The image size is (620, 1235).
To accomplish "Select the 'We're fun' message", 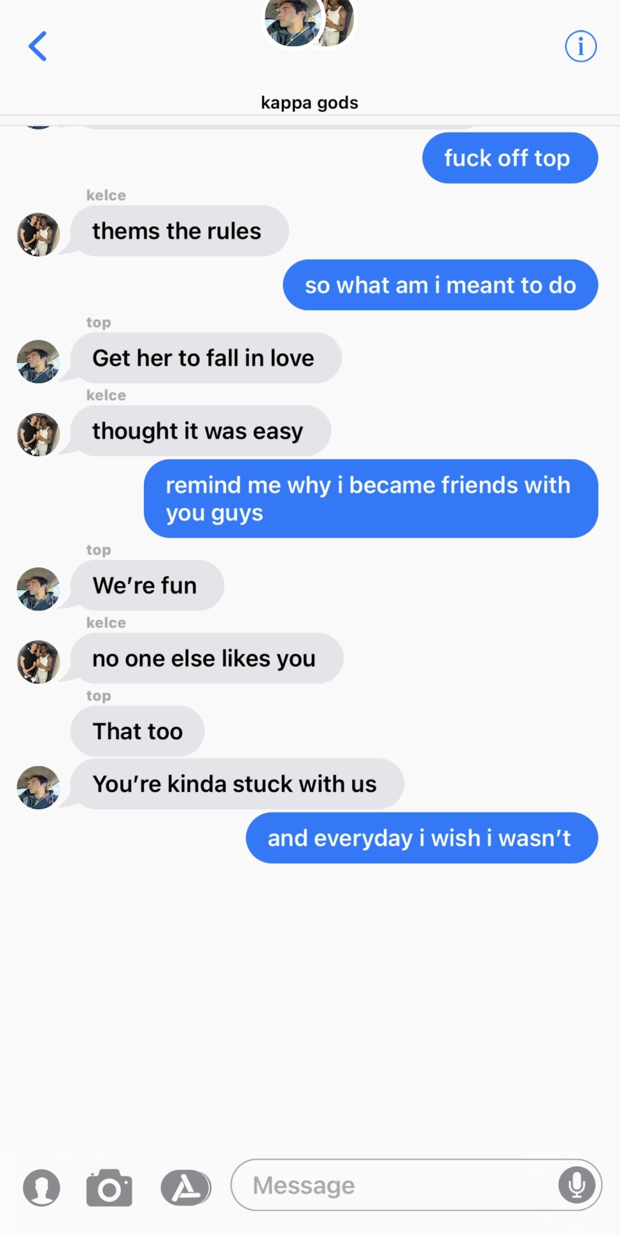I will tap(147, 585).
